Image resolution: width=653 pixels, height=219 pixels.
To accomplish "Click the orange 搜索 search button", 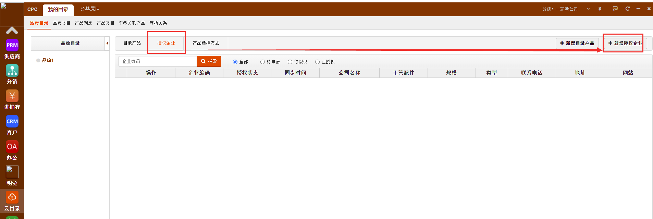I will pyautogui.click(x=209, y=61).
